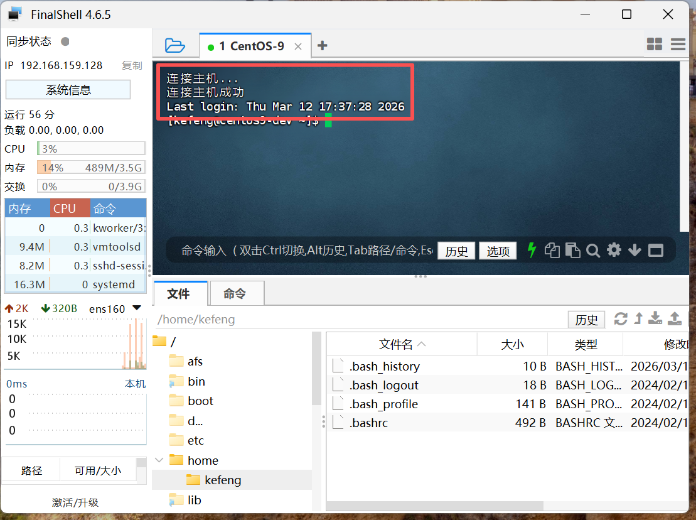
Task: Select the root / folder in tree
Action: (164, 342)
